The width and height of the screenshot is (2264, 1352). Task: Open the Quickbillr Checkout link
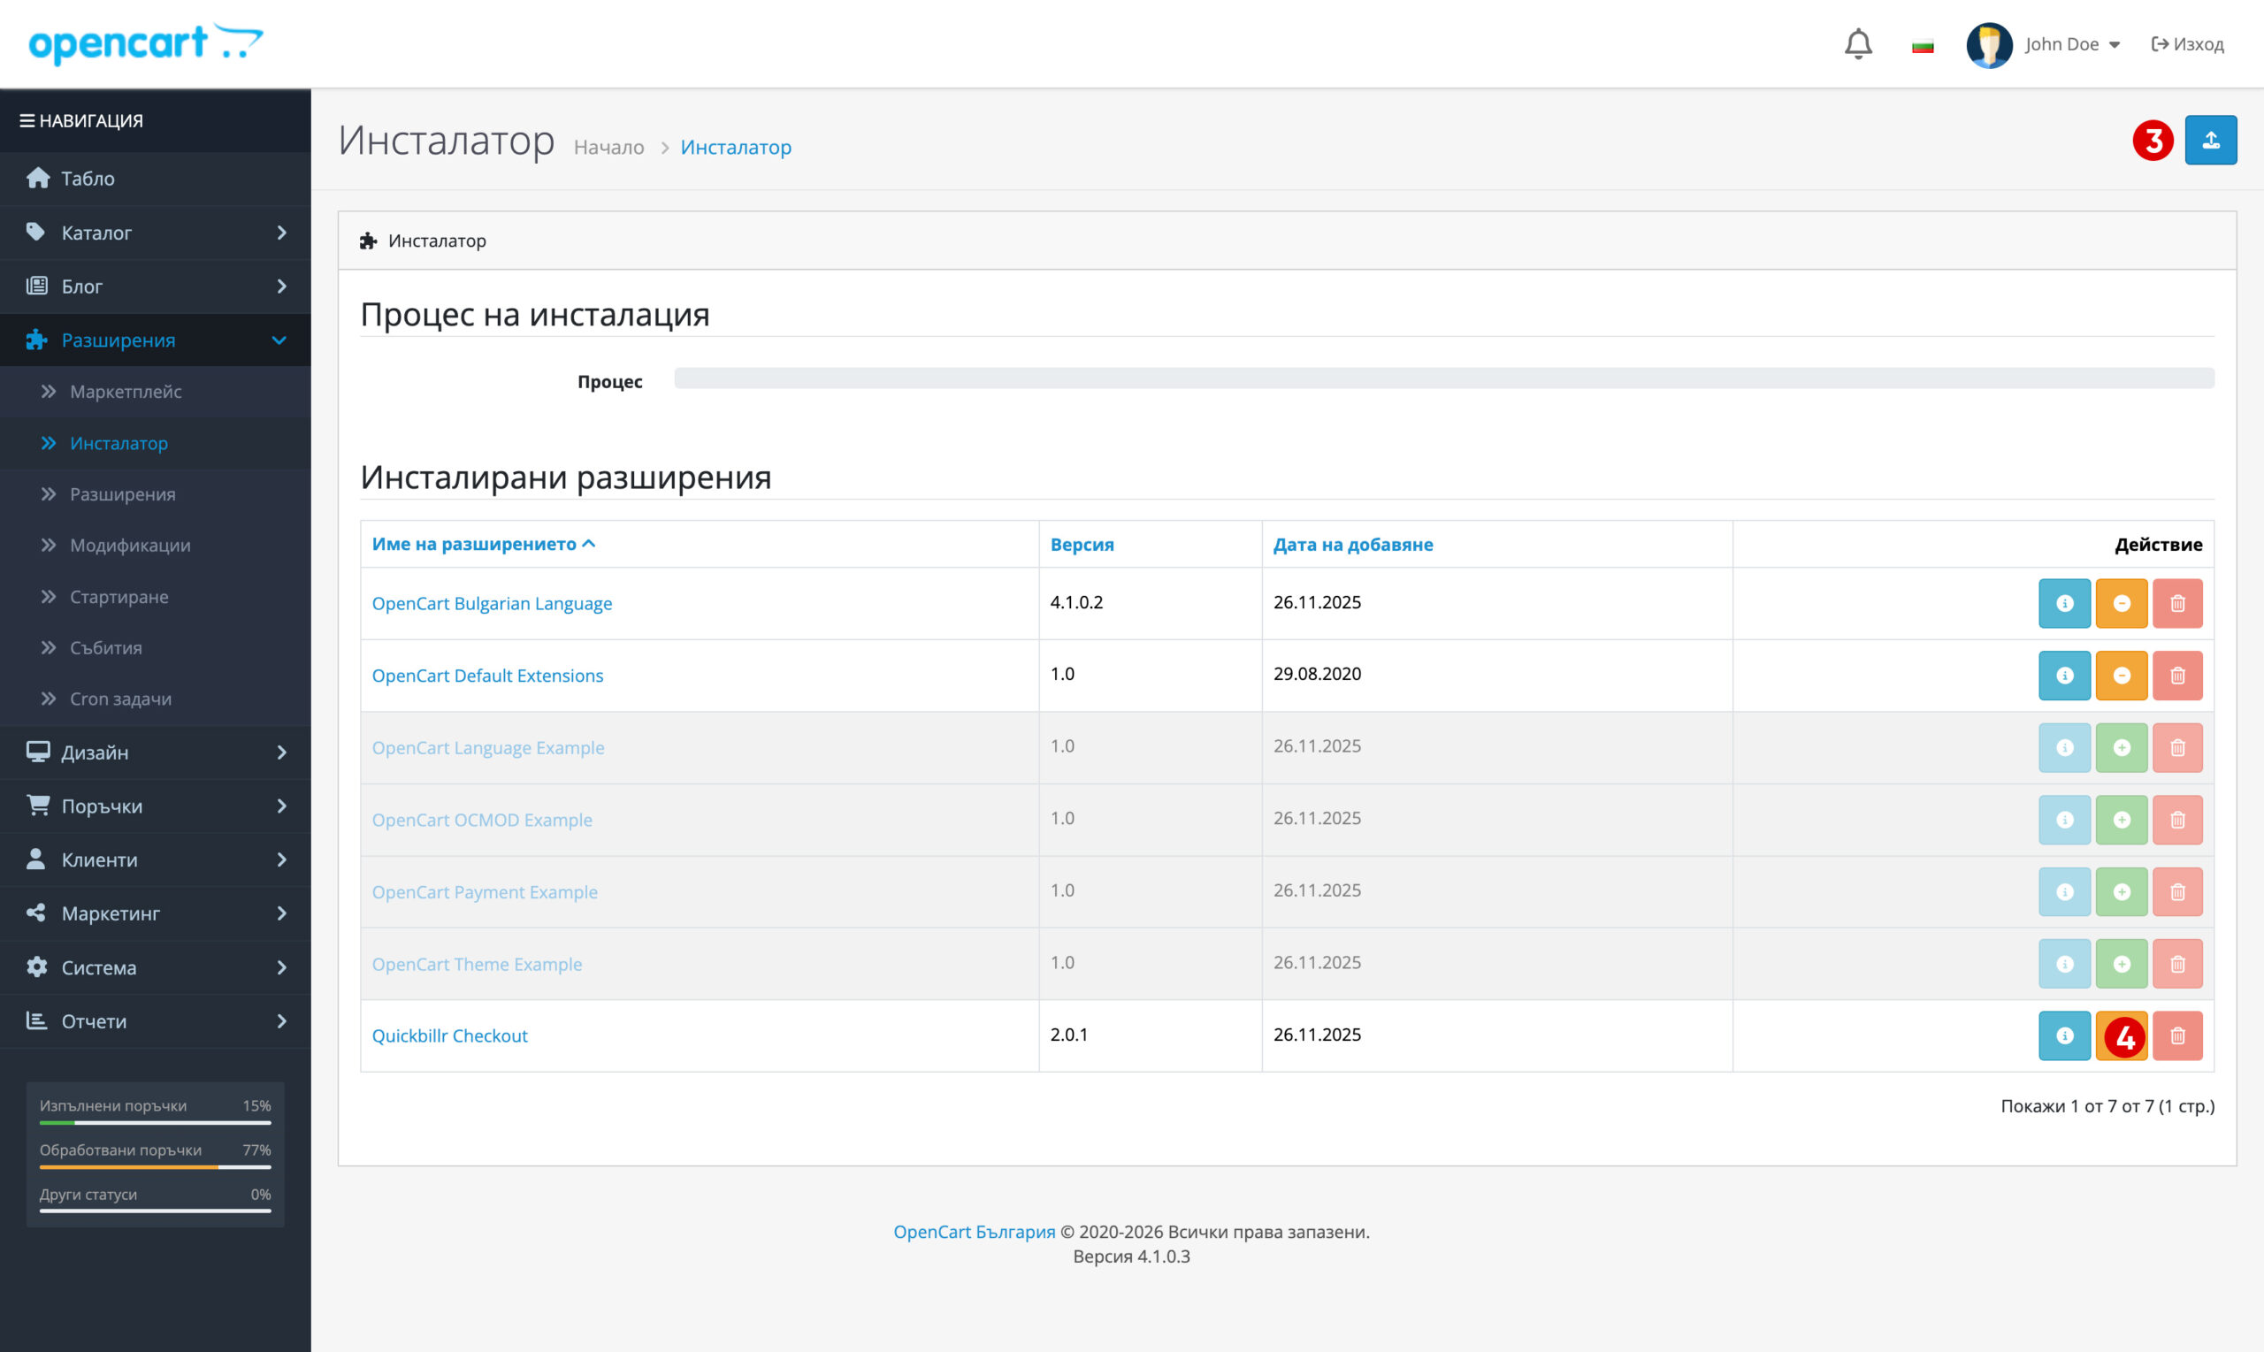tap(449, 1035)
